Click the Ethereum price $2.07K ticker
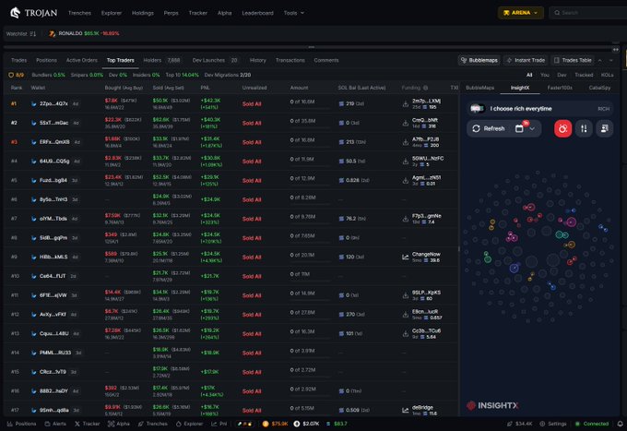 pyautogui.click(x=306, y=424)
